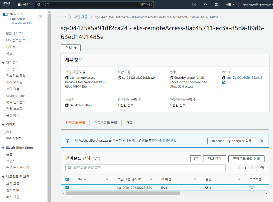Open 수명 주기 관리자 in sidebar
The height and width of the screenshot is (202, 273).
[x=18, y=167]
